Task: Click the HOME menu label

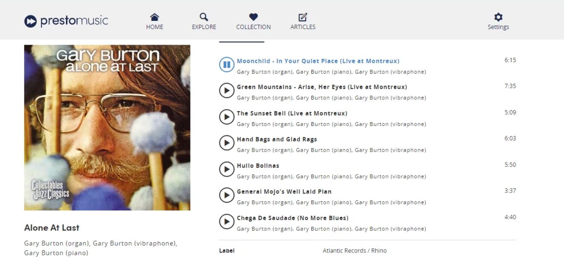Action: (x=155, y=27)
